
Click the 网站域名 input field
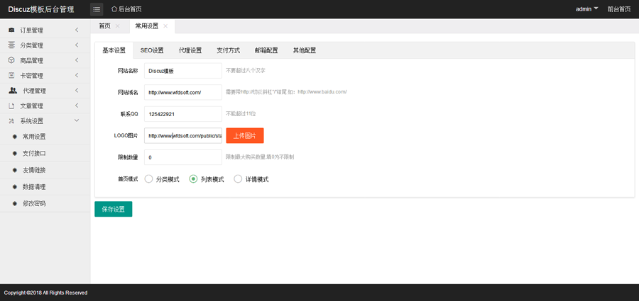pyautogui.click(x=183, y=92)
